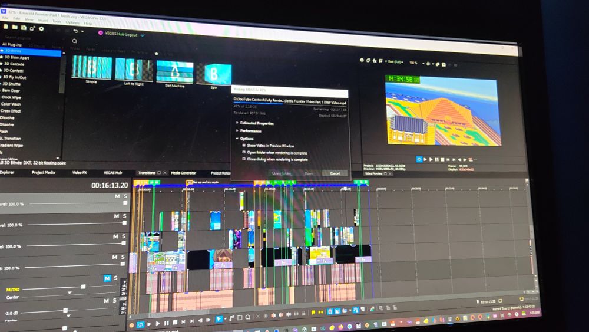Select the Normal Edit tool arrow
This screenshot has height=332, width=589.
click(x=219, y=319)
